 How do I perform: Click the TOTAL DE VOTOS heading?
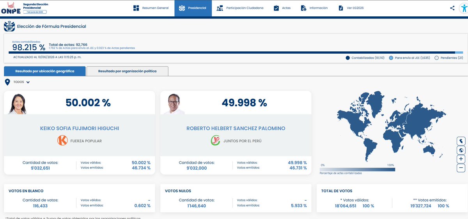click(x=337, y=191)
